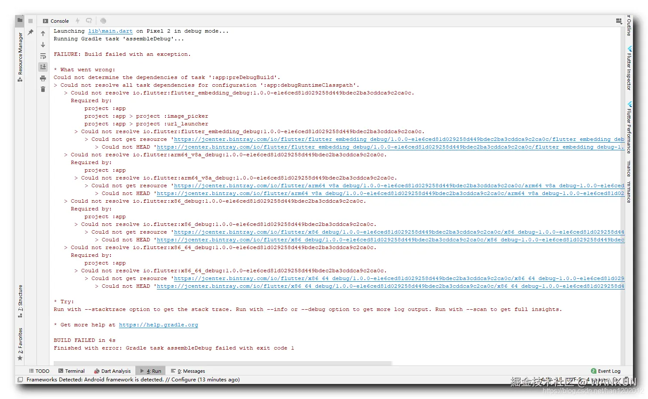Open the Flutter Inspector side panel
This screenshot has width=648, height=399.
coord(629,67)
